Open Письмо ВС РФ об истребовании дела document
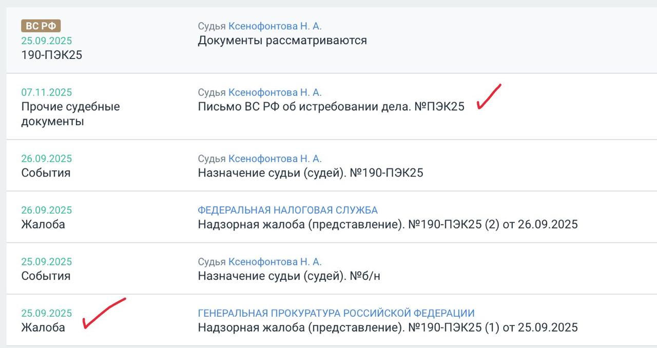 coord(331,107)
